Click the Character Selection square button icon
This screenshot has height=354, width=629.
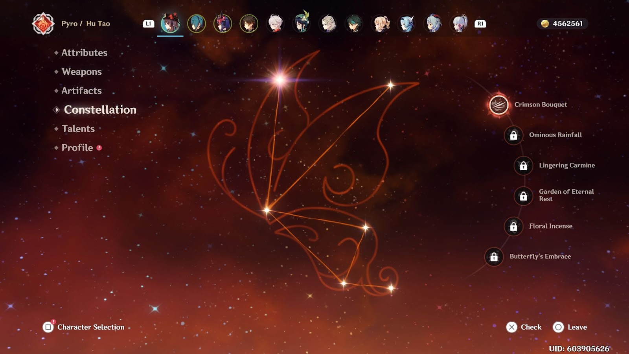click(48, 327)
